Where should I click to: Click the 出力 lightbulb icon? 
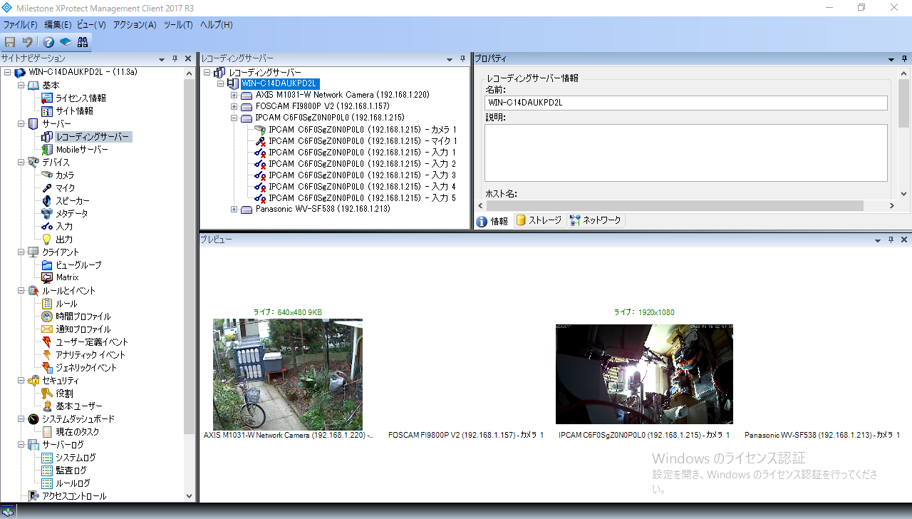(47, 240)
